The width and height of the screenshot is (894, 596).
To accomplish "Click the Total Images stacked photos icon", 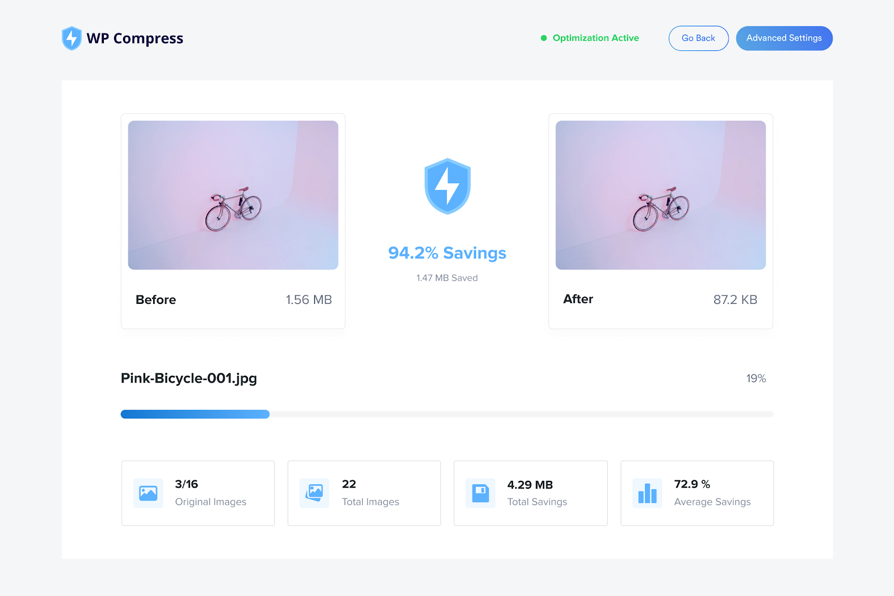I will coord(315,493).
